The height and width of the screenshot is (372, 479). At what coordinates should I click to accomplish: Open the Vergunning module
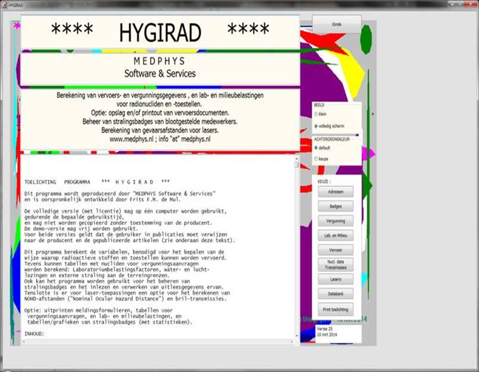pos(336,221)
